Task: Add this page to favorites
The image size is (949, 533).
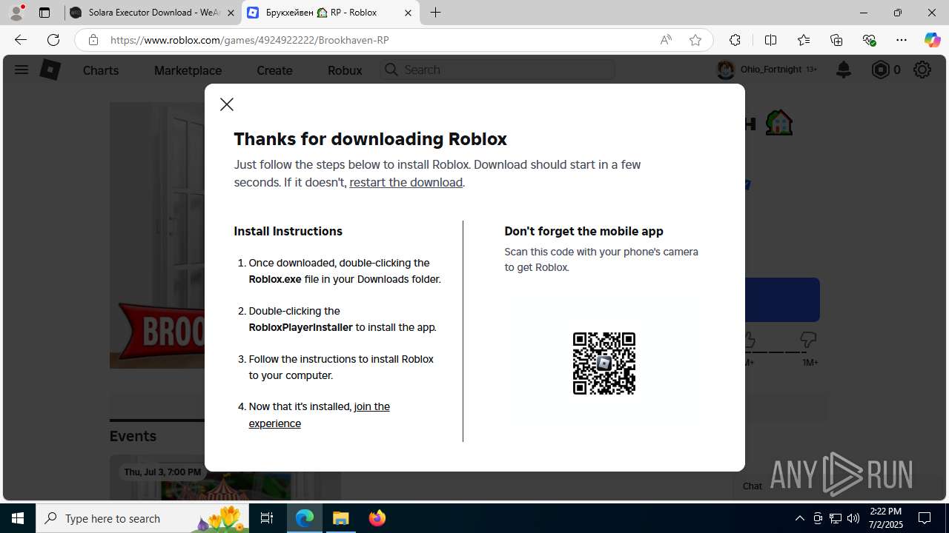Action: coord(695,40)
